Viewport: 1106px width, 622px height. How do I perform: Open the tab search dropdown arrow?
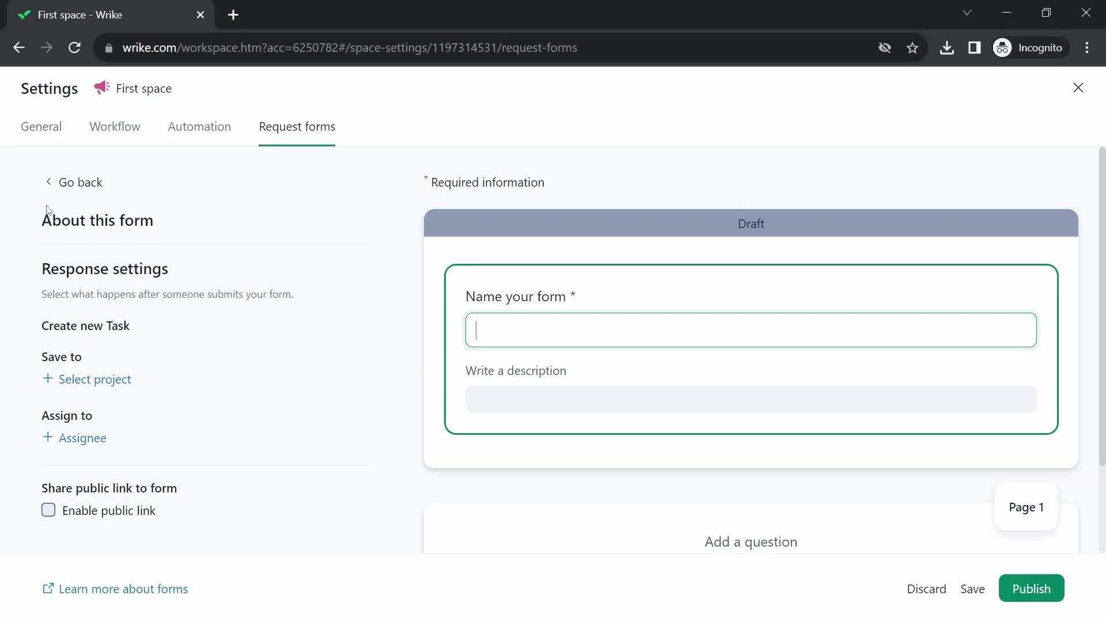pyautogui.click(x=967, y=13)
